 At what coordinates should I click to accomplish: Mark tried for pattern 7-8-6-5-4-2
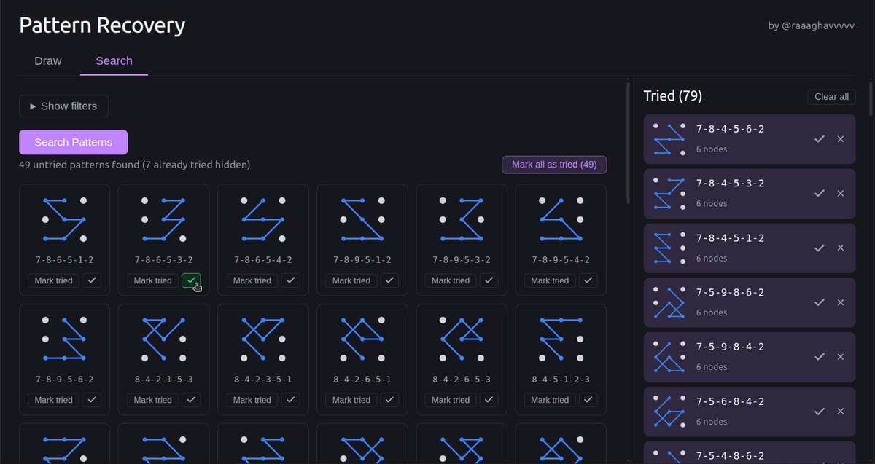252,280
